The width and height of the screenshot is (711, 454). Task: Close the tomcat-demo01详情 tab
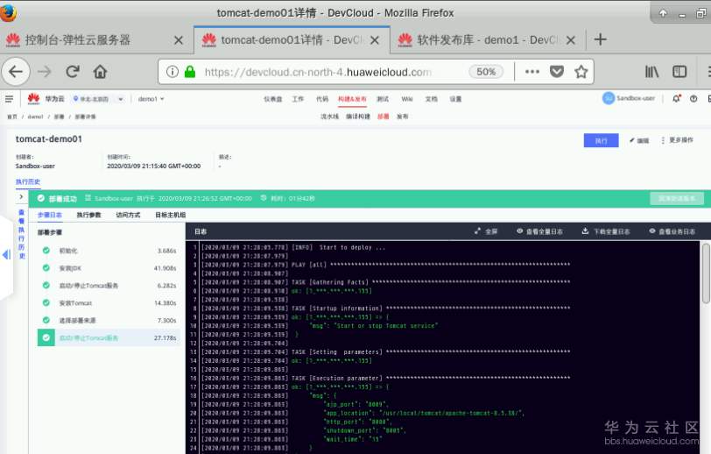[375, 40]
